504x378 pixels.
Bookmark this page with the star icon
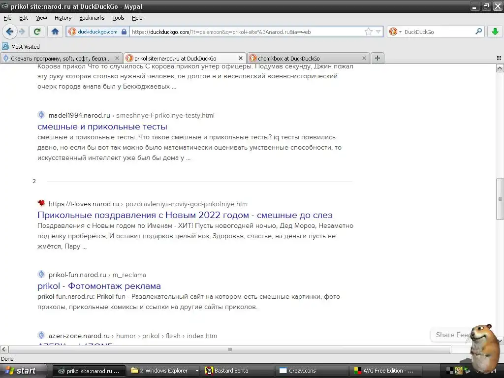(x=368, y=31)
